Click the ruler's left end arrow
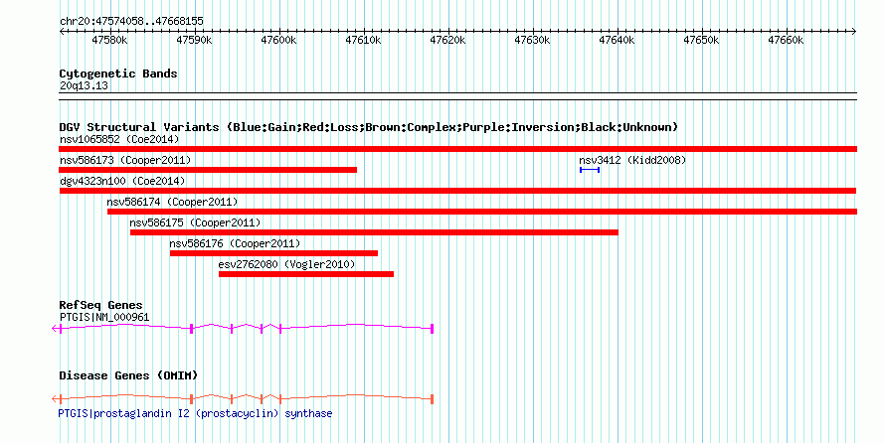The image size is (885, 443). tap(62, 32)
